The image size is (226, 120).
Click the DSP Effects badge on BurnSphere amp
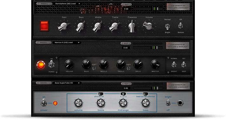(x=178, y=7)
